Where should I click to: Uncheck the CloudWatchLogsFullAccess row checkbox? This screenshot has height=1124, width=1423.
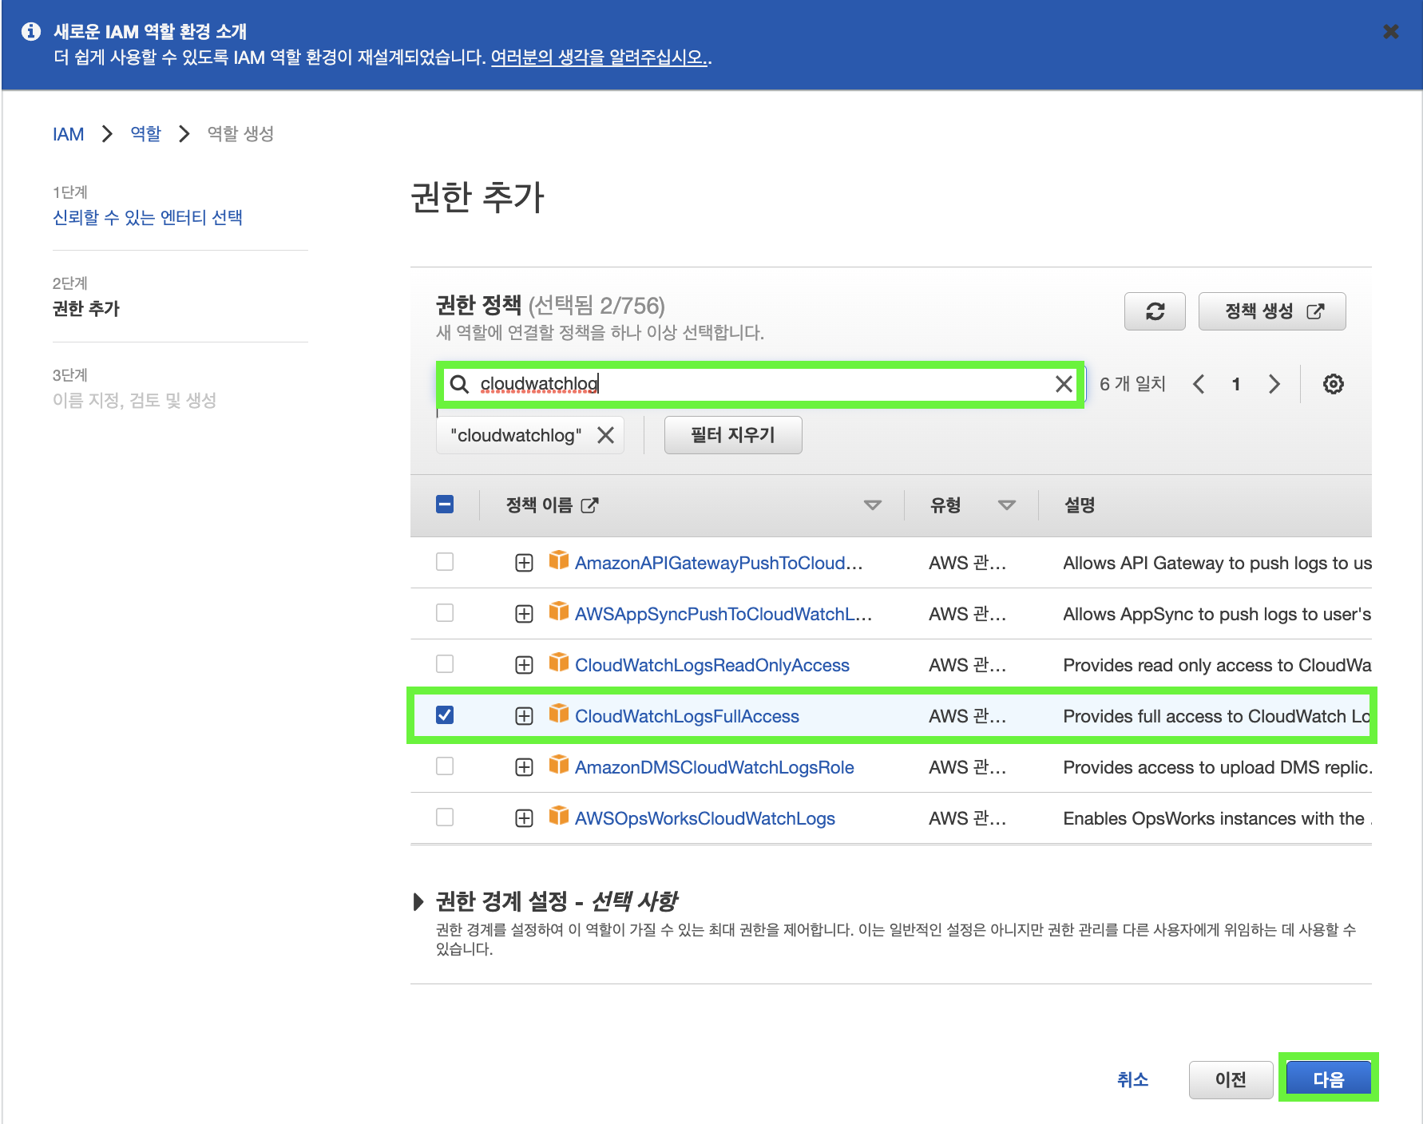[x=445, y=715]
